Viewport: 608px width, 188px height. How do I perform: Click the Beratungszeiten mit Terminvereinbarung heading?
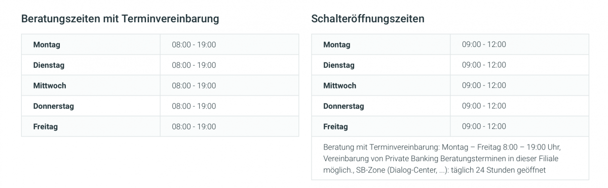[x=120, y=19]
